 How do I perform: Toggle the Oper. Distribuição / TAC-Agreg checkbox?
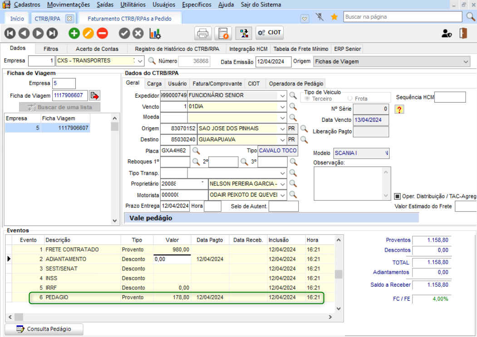(397, 196)
